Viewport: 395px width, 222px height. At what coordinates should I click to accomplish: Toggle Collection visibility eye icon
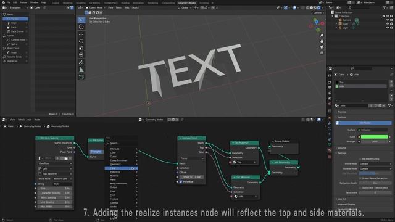[x=388, y=16]
